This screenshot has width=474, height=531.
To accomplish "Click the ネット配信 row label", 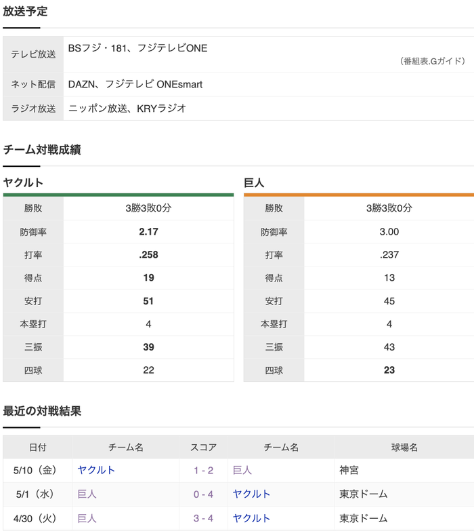I will (x=33, y=84).
